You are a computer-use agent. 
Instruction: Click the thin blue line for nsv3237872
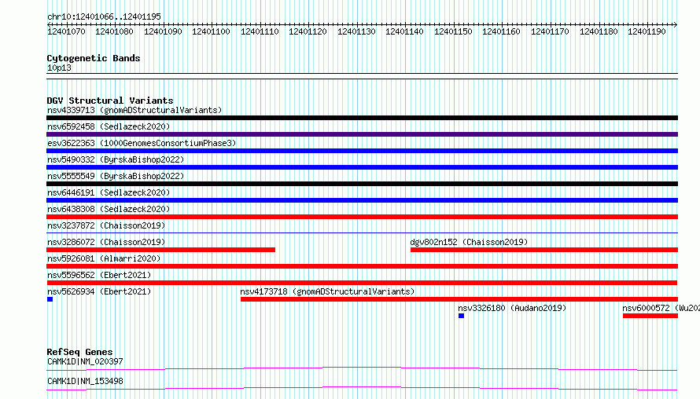[362, 232]
